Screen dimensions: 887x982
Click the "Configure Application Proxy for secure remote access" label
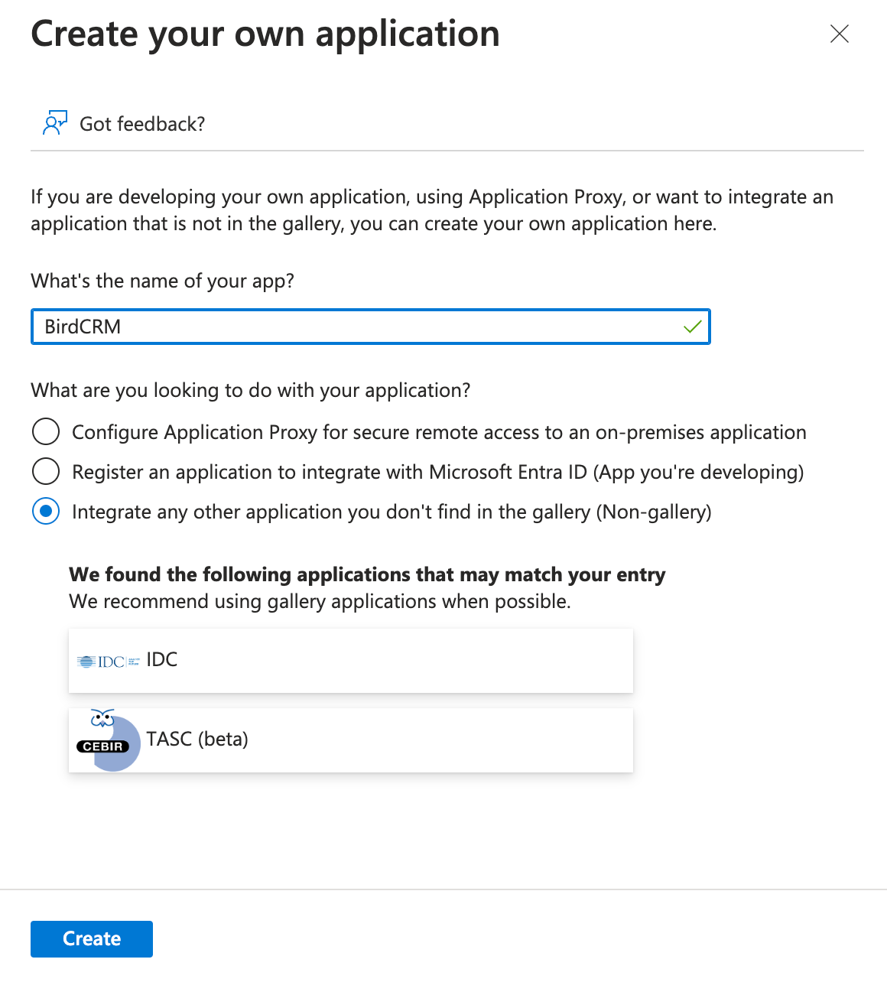click(x=439, y=433)
